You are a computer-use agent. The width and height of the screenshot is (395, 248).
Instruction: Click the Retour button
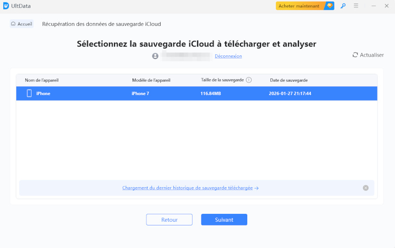pyautogui.click(x=169, y=219)
